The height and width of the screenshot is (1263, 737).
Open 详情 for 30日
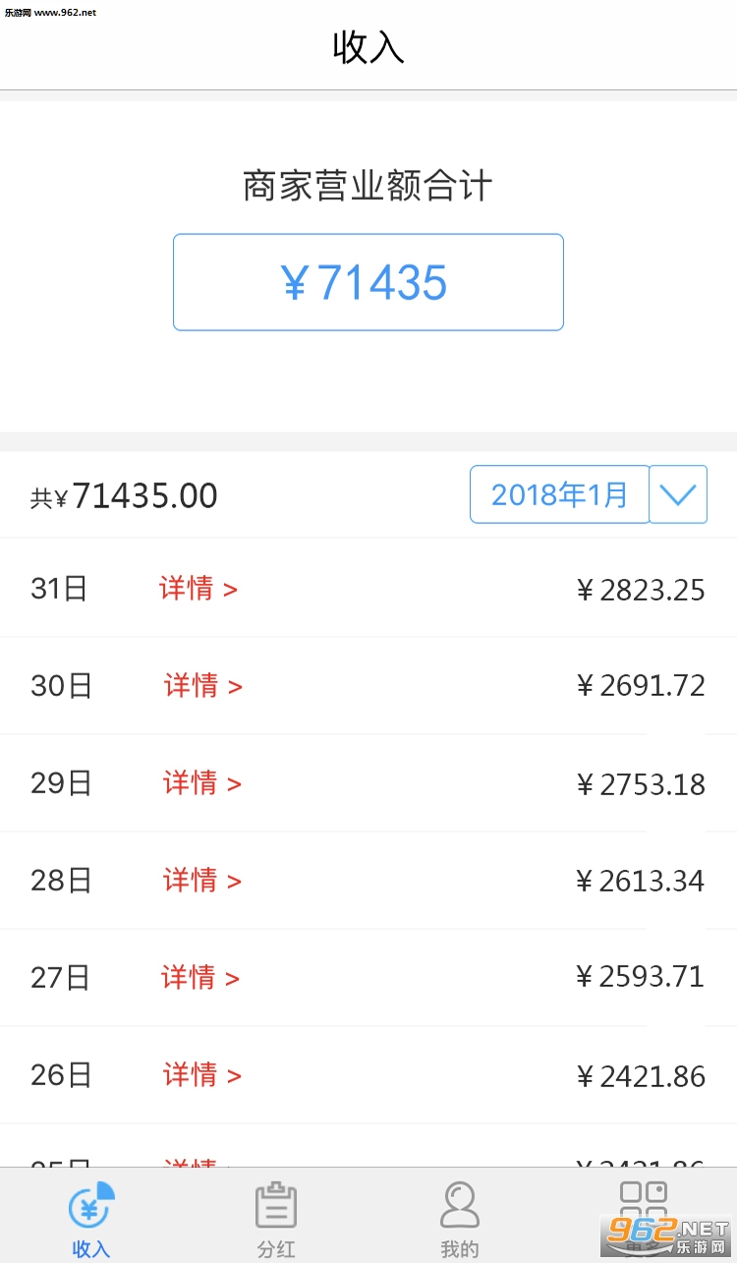point(202,685)
